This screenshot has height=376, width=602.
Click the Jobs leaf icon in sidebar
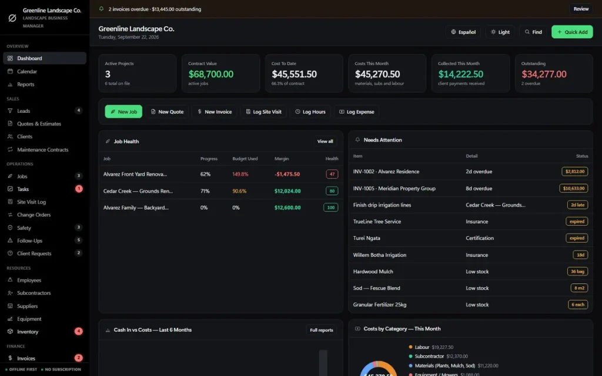11,176
